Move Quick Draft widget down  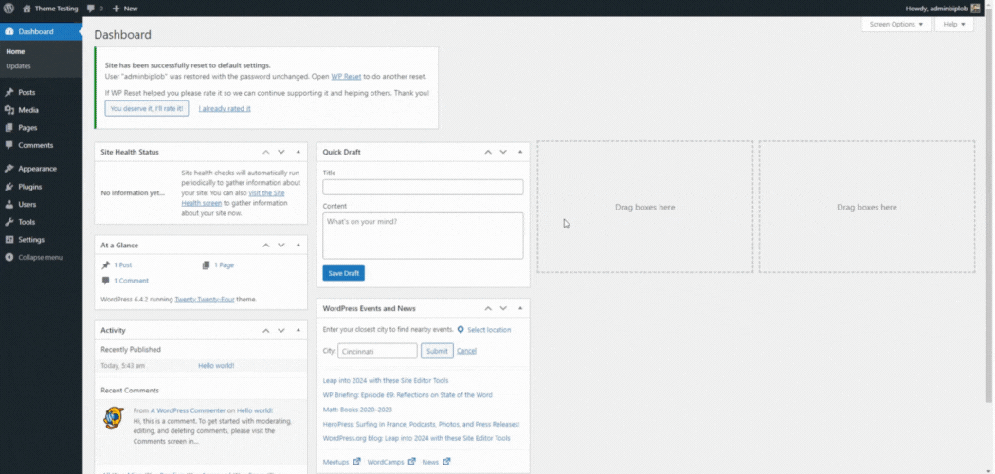(503, 153)
